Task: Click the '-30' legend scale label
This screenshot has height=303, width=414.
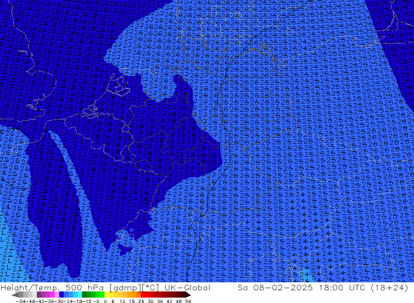Action: pos(59,301)
